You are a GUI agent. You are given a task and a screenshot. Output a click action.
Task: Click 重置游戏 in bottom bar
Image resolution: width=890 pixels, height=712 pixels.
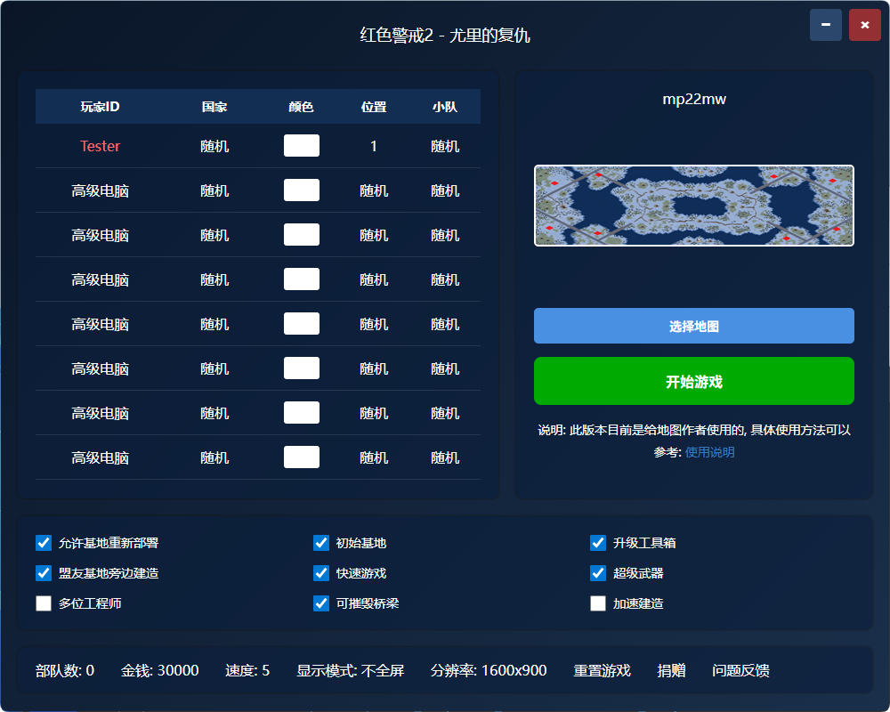pyautogui.click(x=602, y=670)
